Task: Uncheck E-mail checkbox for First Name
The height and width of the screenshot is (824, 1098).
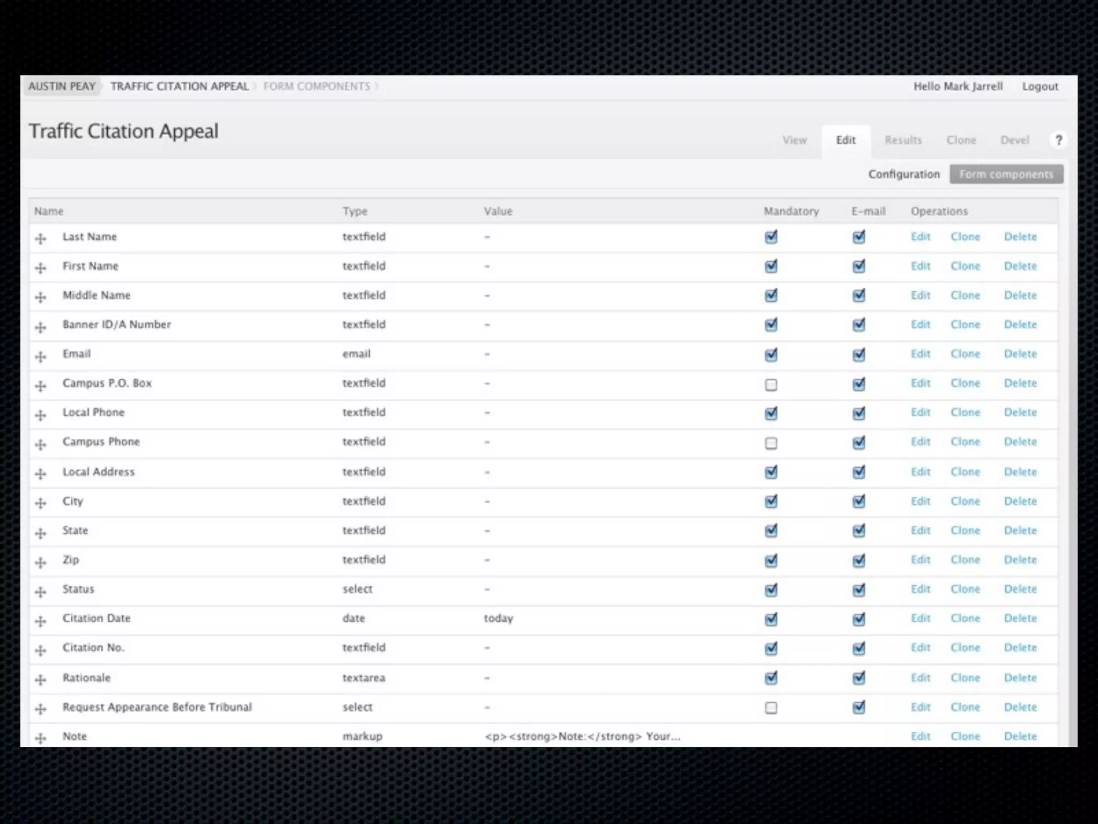Action: tap(859, 266)
